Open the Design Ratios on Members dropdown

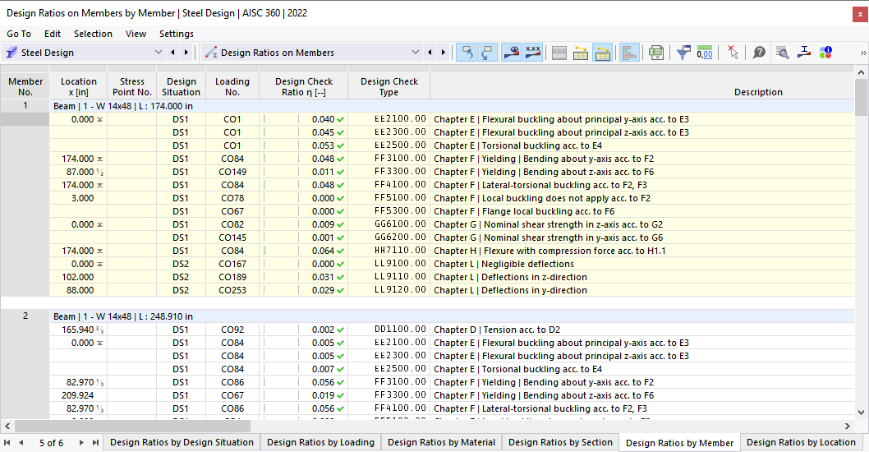416,52
